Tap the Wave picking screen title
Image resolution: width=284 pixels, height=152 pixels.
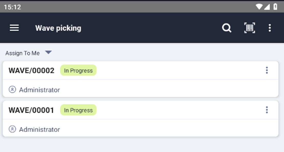pos(58,28)
